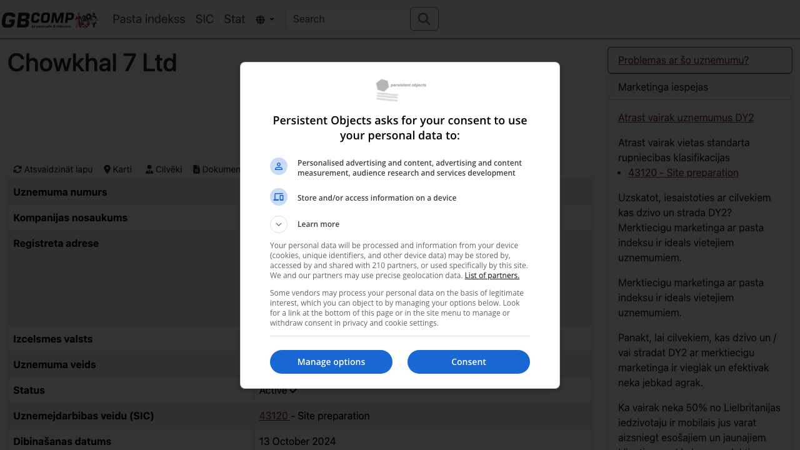Click the GBComp logo
The width and height of the screenshot is (800, 450).
49,19
